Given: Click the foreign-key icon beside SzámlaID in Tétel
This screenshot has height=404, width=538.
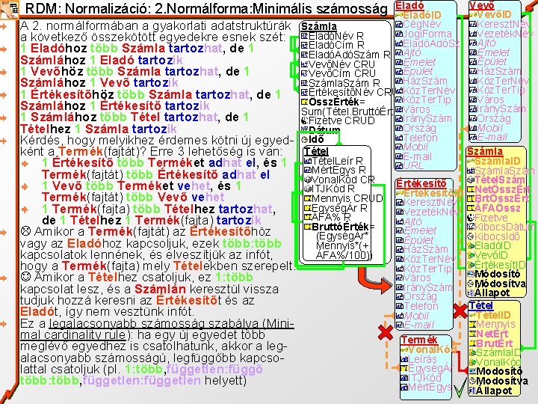Looking at the screenshot, I should tap(472, 352).
